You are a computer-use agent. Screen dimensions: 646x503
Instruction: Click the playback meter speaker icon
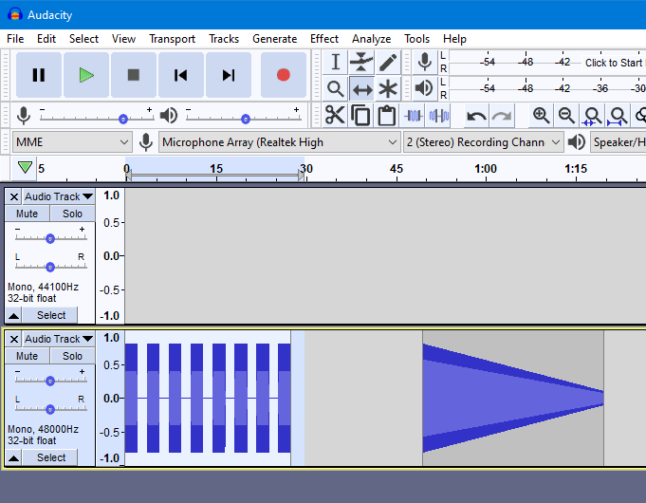(x=424, y=88)
